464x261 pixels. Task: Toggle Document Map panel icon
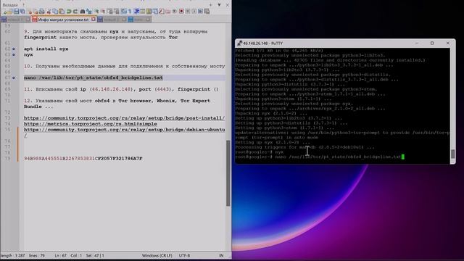click(x=149, y=12)
